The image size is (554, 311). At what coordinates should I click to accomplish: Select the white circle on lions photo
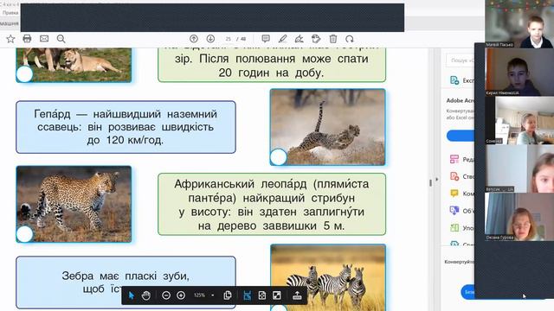(25, 74)
